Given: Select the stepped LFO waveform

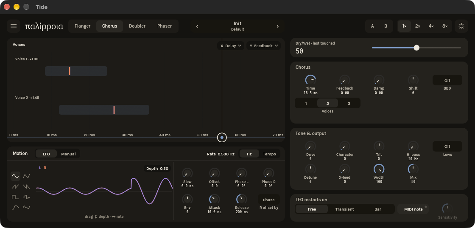Looking at the screenshot, I should point(27,197).
